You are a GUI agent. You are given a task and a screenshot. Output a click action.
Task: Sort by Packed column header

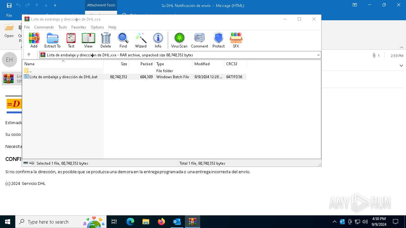point(142,64)
